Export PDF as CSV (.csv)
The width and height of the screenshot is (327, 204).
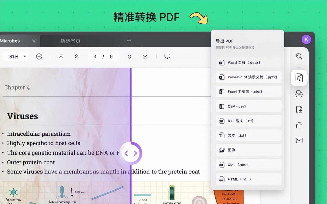point(249,106)
